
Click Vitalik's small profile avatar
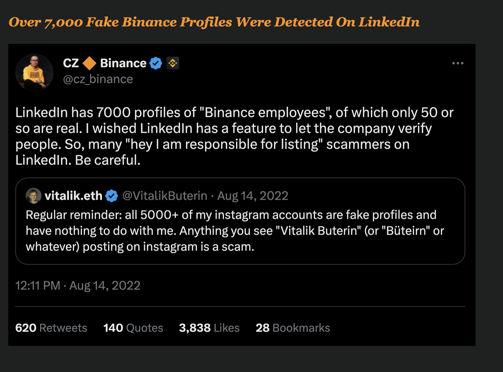click(33, 196)
